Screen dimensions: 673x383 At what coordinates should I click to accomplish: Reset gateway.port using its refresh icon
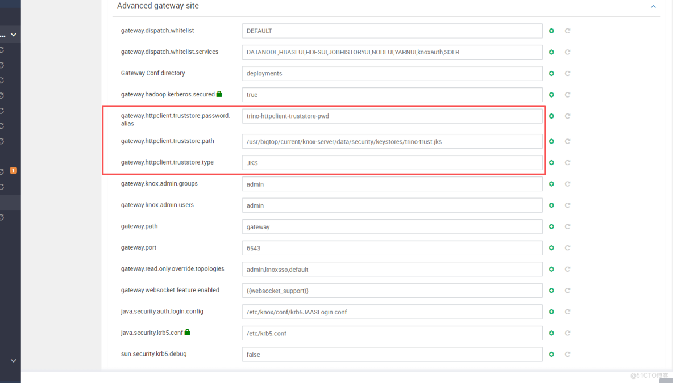(567, 247)
